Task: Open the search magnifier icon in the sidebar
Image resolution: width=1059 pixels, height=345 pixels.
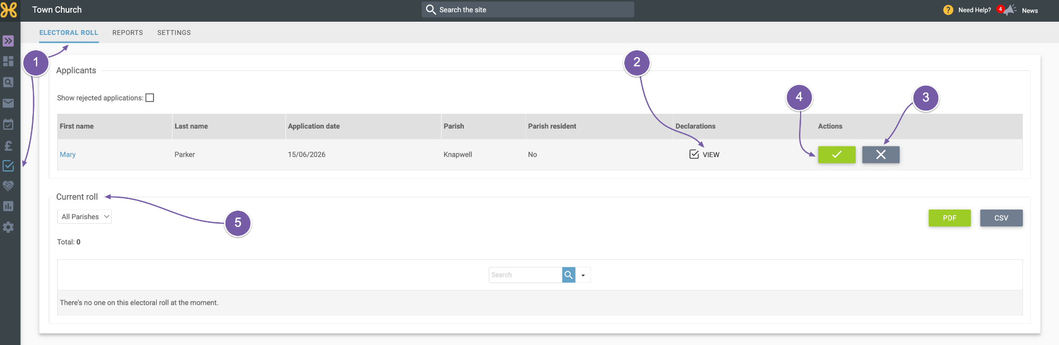Action: click(x=8, y=83)
